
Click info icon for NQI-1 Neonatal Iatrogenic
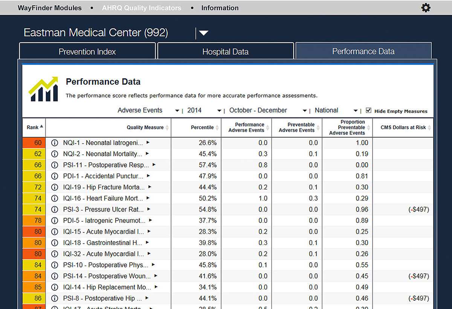pos(55,143)
